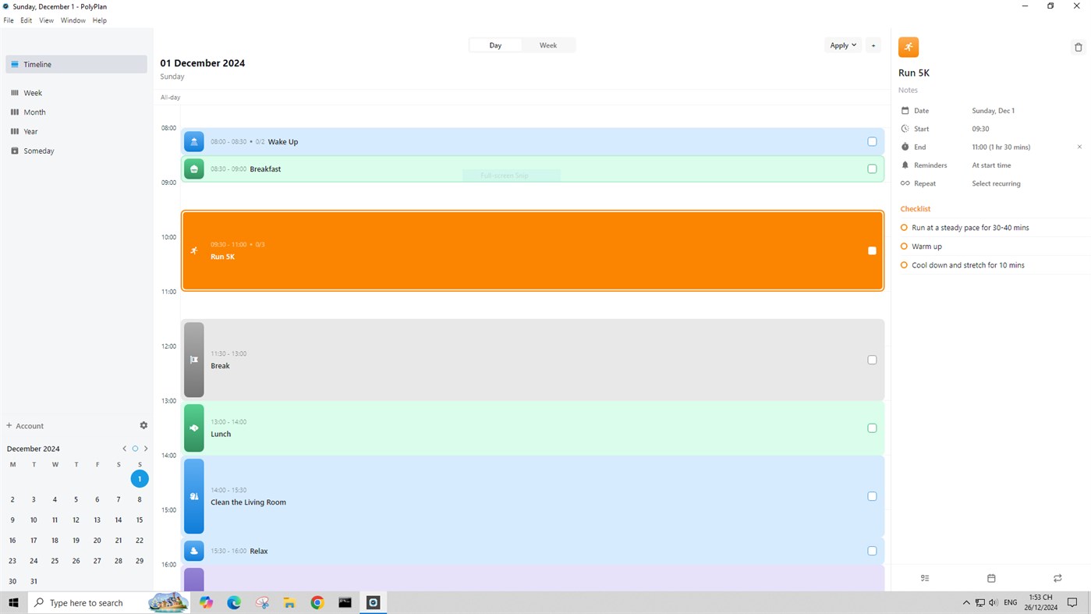Tick the 'Warm up' checklist item
The width and height of the screenshot is (1091, 614).
[904, 247]
